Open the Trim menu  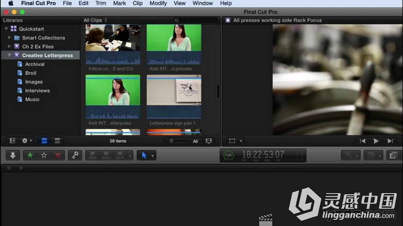click(101, 3)
